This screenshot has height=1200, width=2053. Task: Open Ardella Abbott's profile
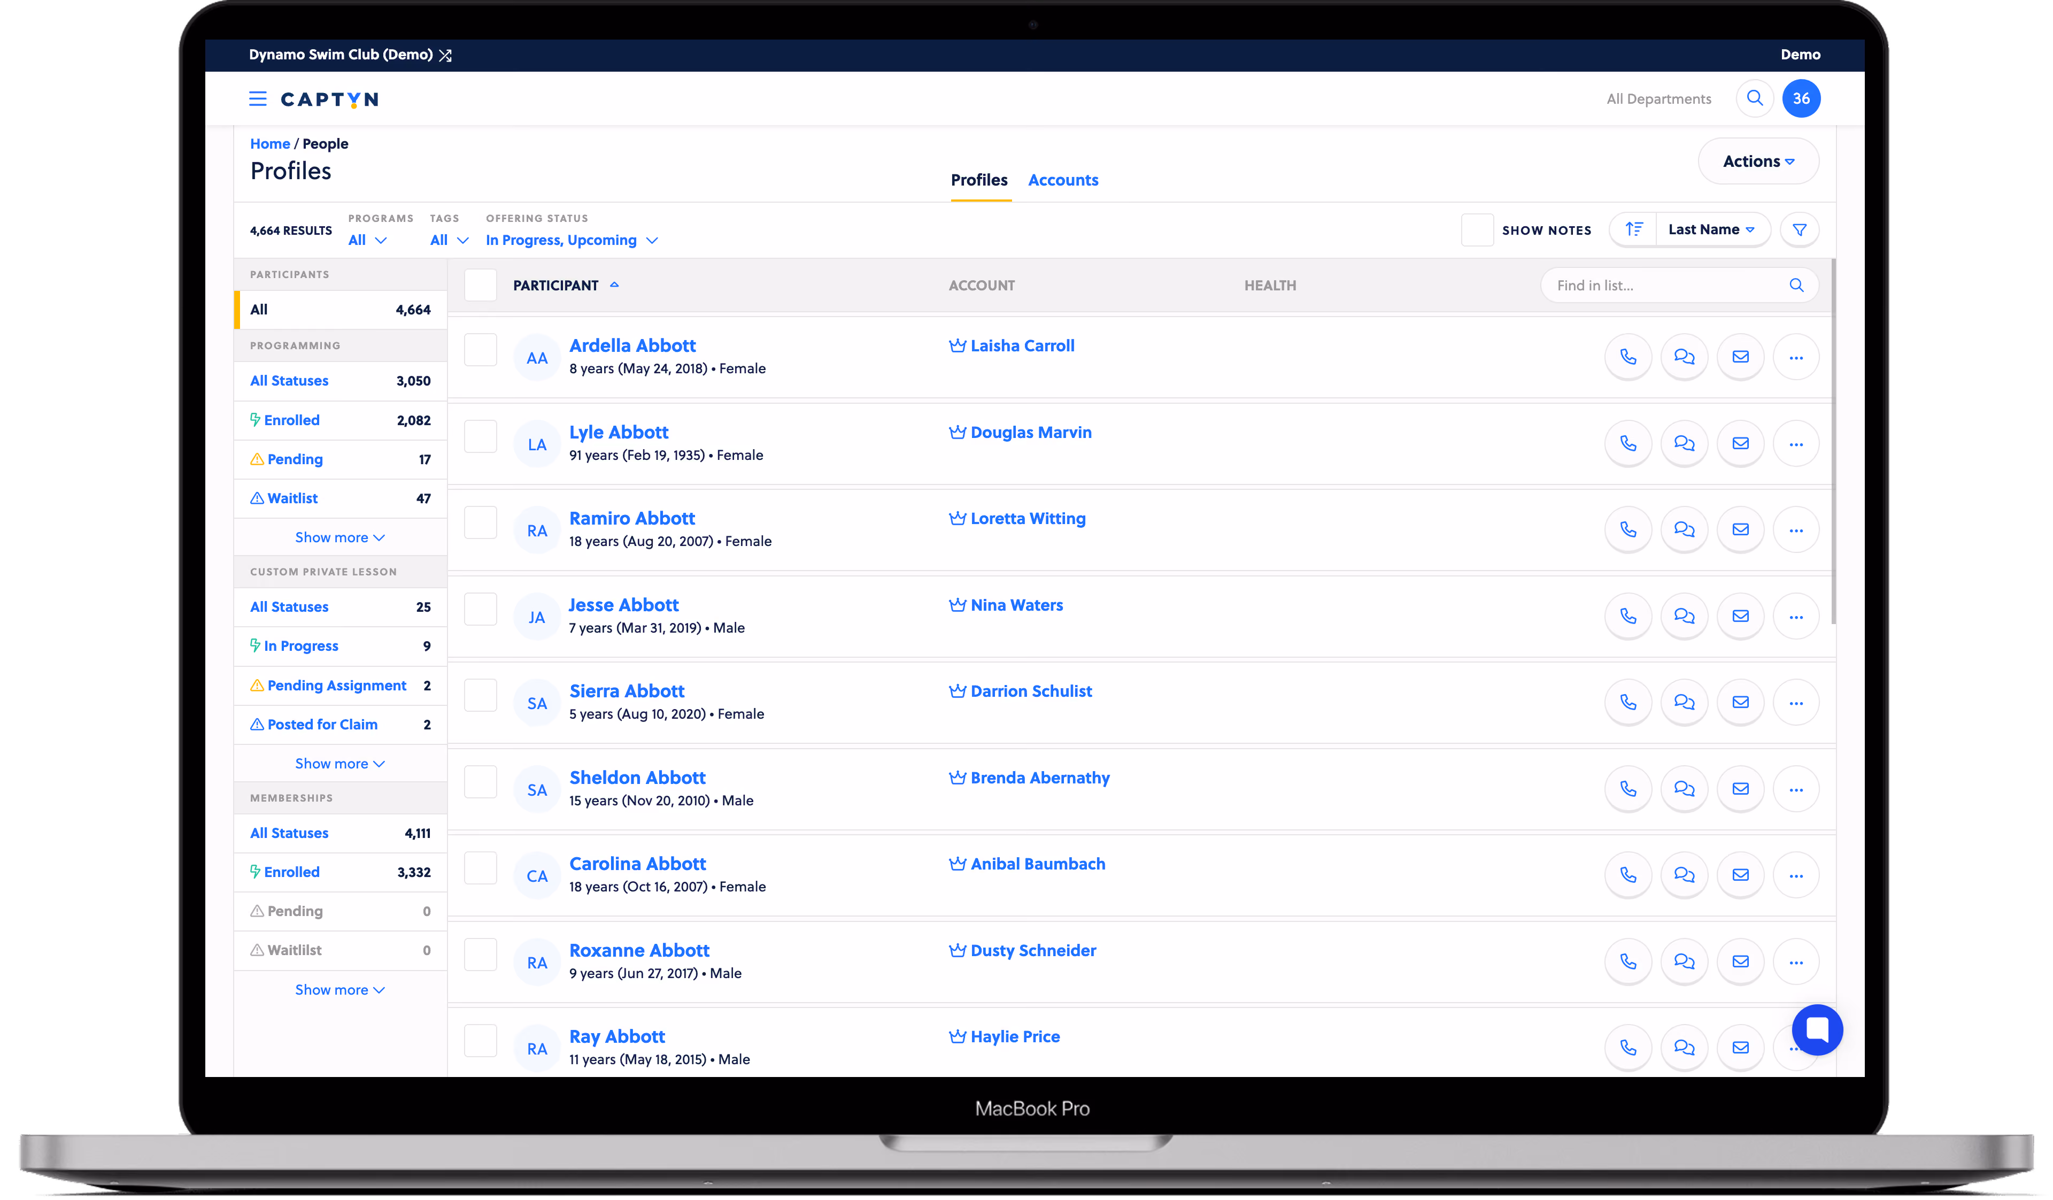pos(632,345)
